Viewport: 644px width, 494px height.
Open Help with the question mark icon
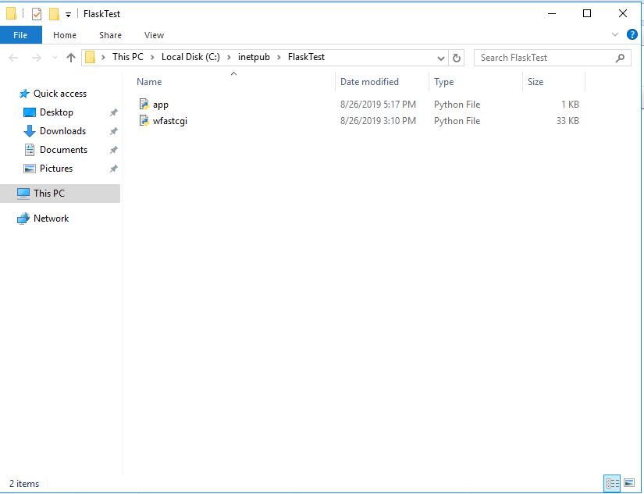[x=632, y=34]
